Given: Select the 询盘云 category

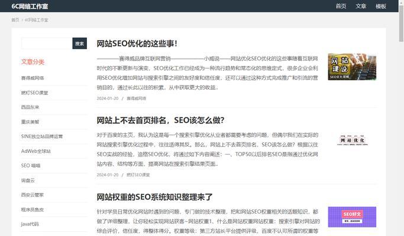Looking at the screenshot, I should (x=28, y=180).
